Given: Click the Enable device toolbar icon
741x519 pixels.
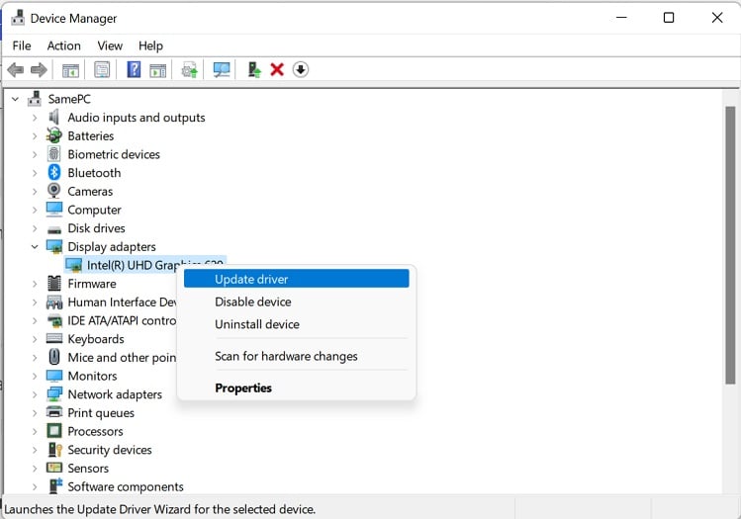Looking at the screenshot, I should pos(254,70).
